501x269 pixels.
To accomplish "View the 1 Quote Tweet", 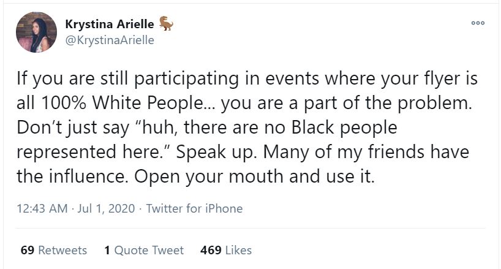I will point(144,250).
